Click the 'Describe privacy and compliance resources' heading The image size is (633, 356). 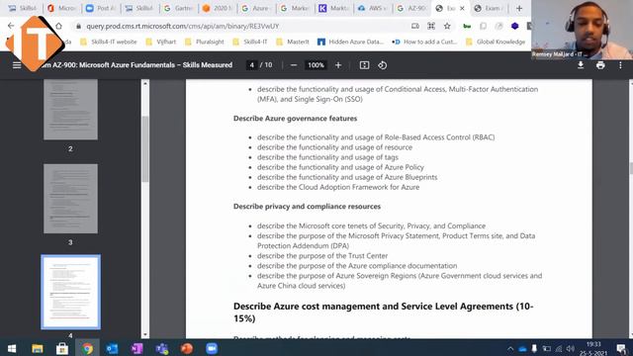coord(307,207)
